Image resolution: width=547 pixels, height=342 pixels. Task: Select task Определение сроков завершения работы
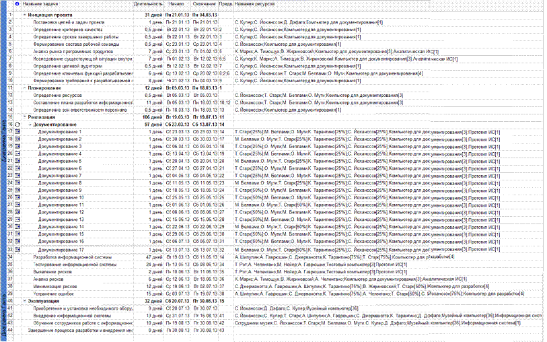pos(76,37)
